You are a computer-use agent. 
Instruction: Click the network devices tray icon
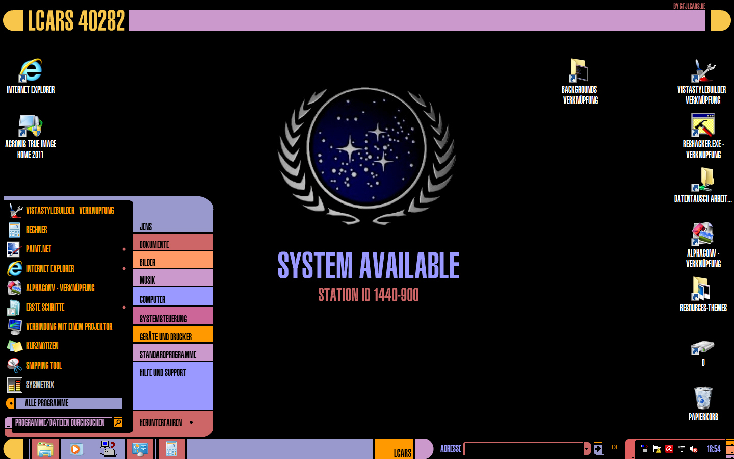(644, 448)
